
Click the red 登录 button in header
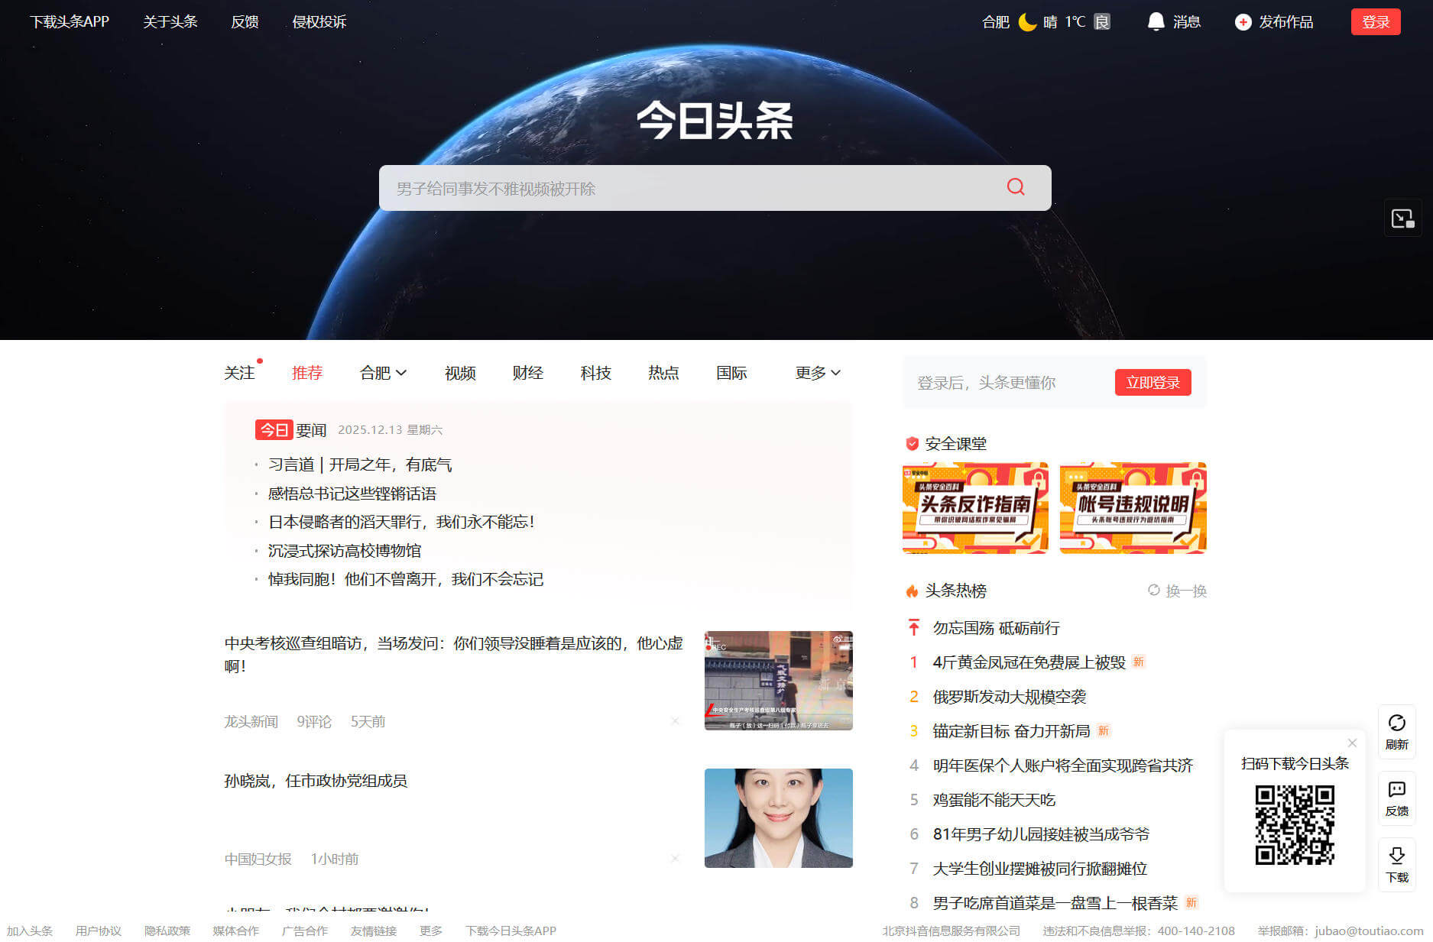coord(1375,22)
